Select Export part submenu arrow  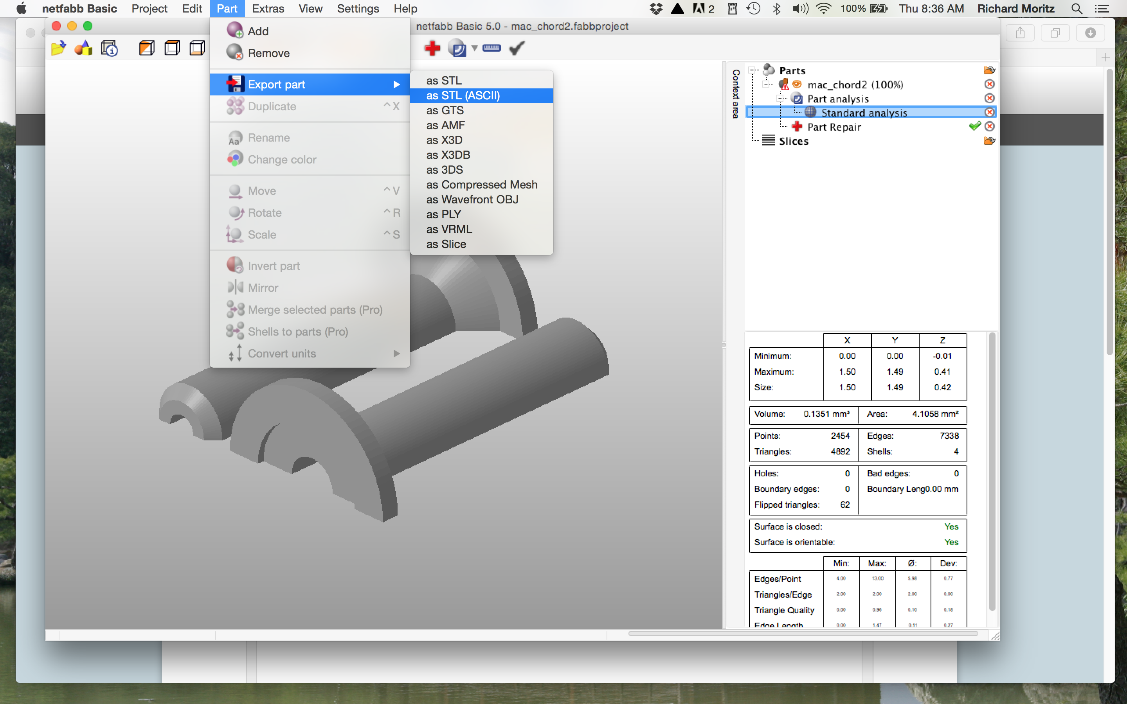pos(397,84)
